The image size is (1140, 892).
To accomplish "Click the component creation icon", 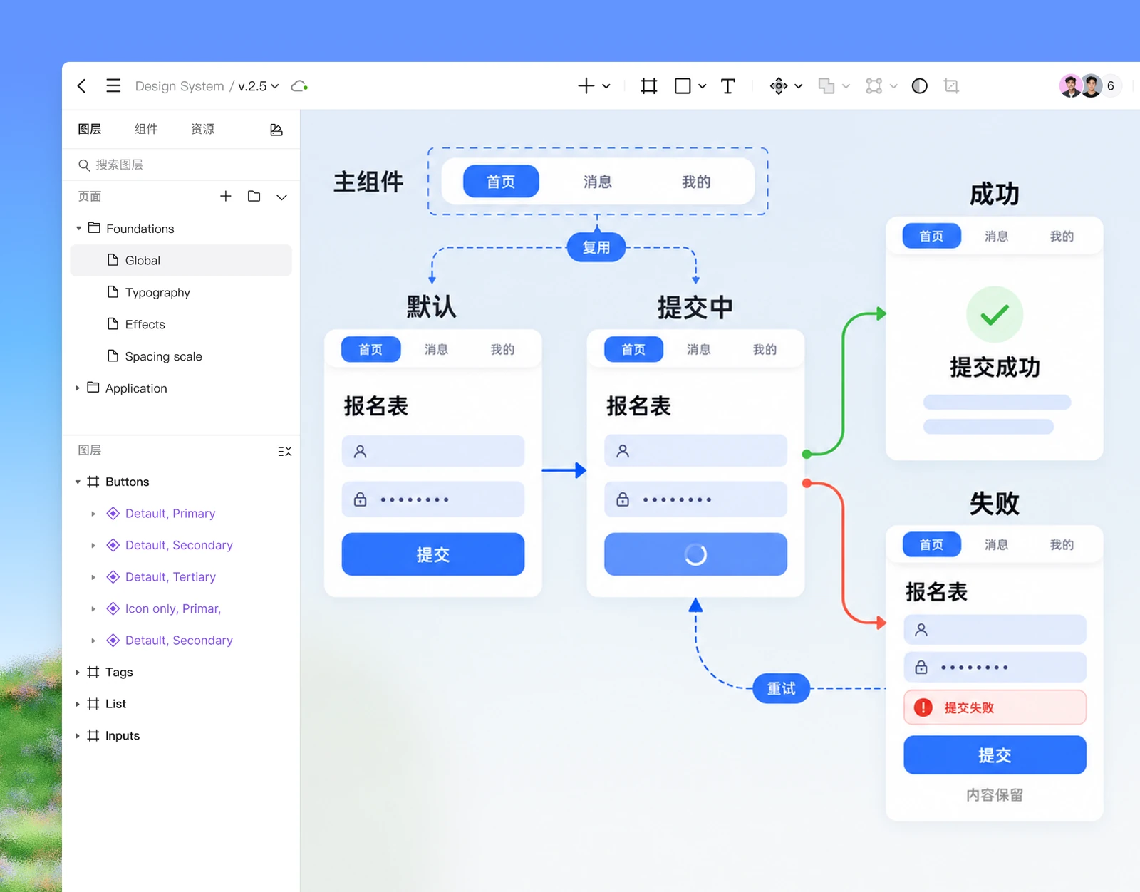I will 779,86.
